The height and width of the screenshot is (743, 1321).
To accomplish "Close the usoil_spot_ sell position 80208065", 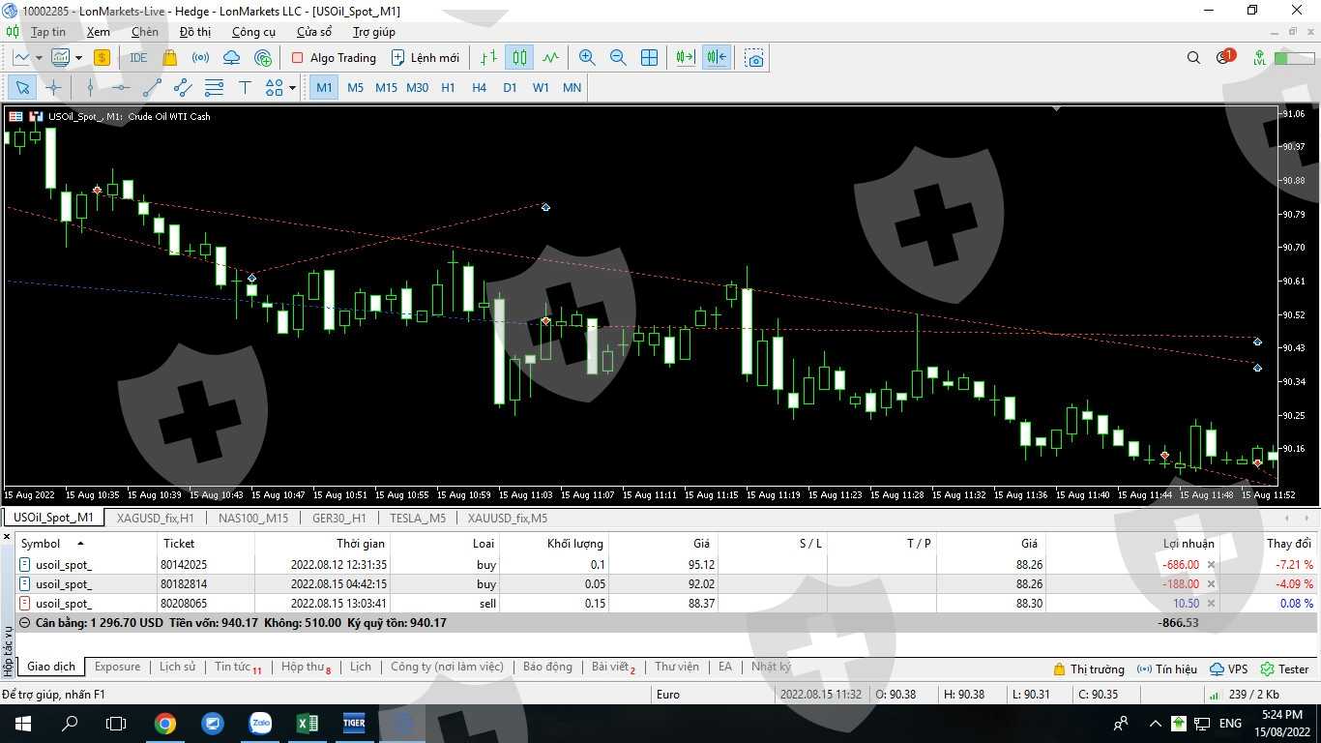I will [1211, 604].
